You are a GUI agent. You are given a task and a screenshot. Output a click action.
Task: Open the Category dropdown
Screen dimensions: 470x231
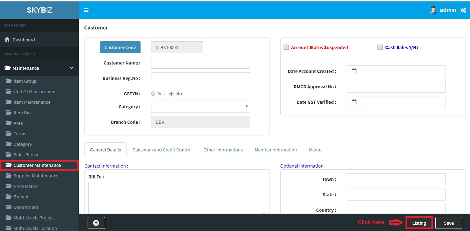point(200,107)
